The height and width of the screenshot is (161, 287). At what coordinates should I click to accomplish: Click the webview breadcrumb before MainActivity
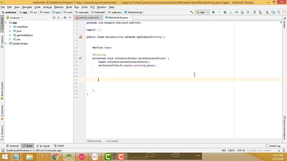point(115,12)
